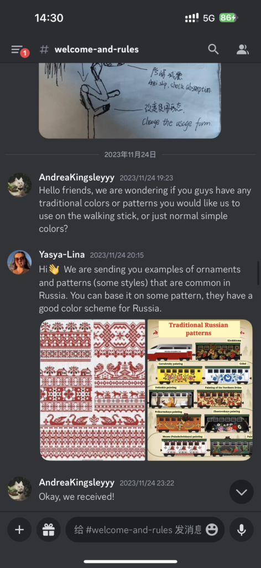Click the chat scrollbar indicator
This screenshot has height=568, width=261.
[x=258, y=273]
